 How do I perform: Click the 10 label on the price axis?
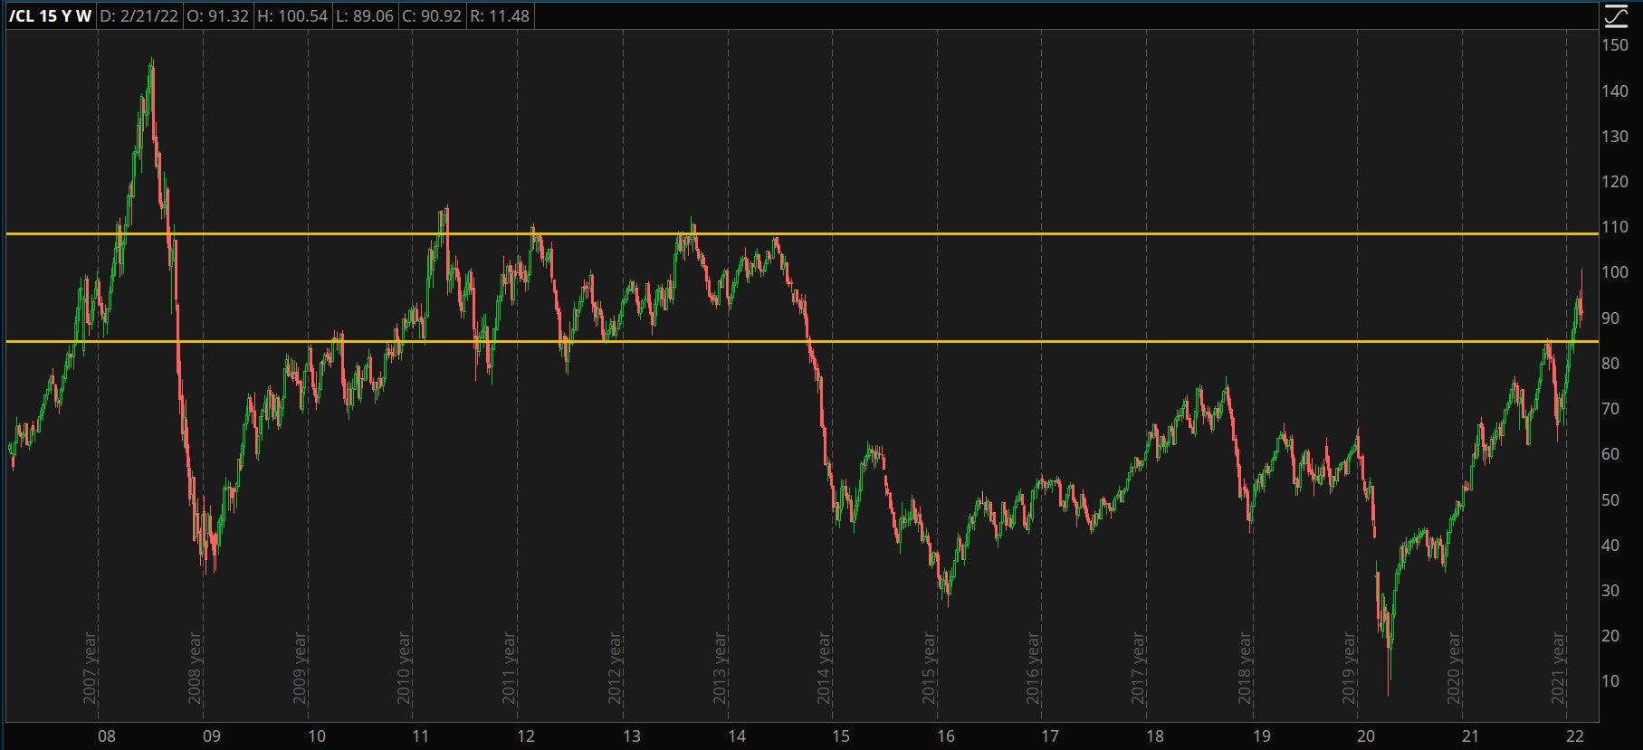click(x=1610, y=680)
